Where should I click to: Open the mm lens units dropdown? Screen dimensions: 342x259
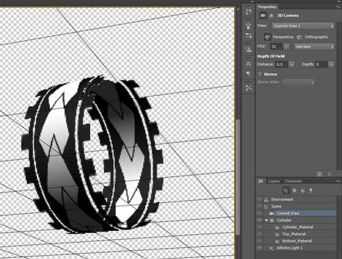pos(314,47)
